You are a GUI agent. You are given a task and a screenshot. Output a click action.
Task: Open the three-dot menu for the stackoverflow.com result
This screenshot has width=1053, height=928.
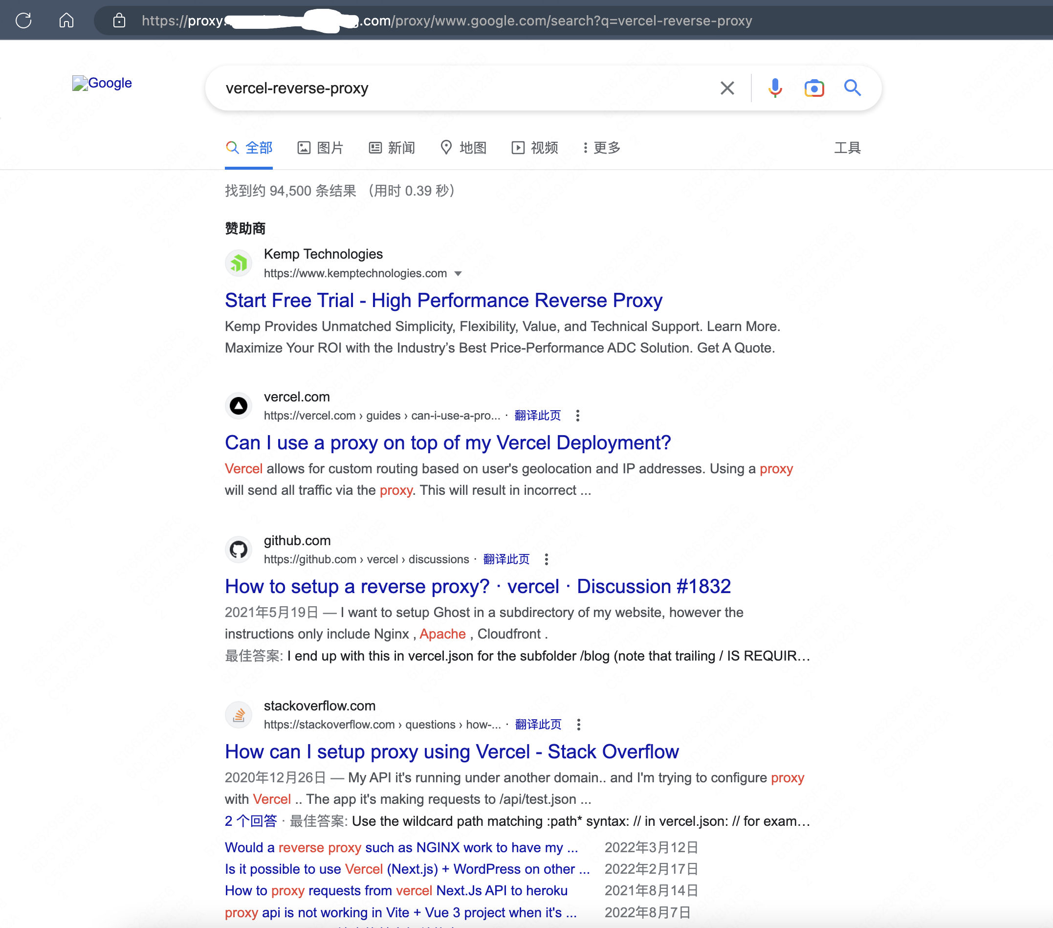pyautogui.click(x=578, y=725)
